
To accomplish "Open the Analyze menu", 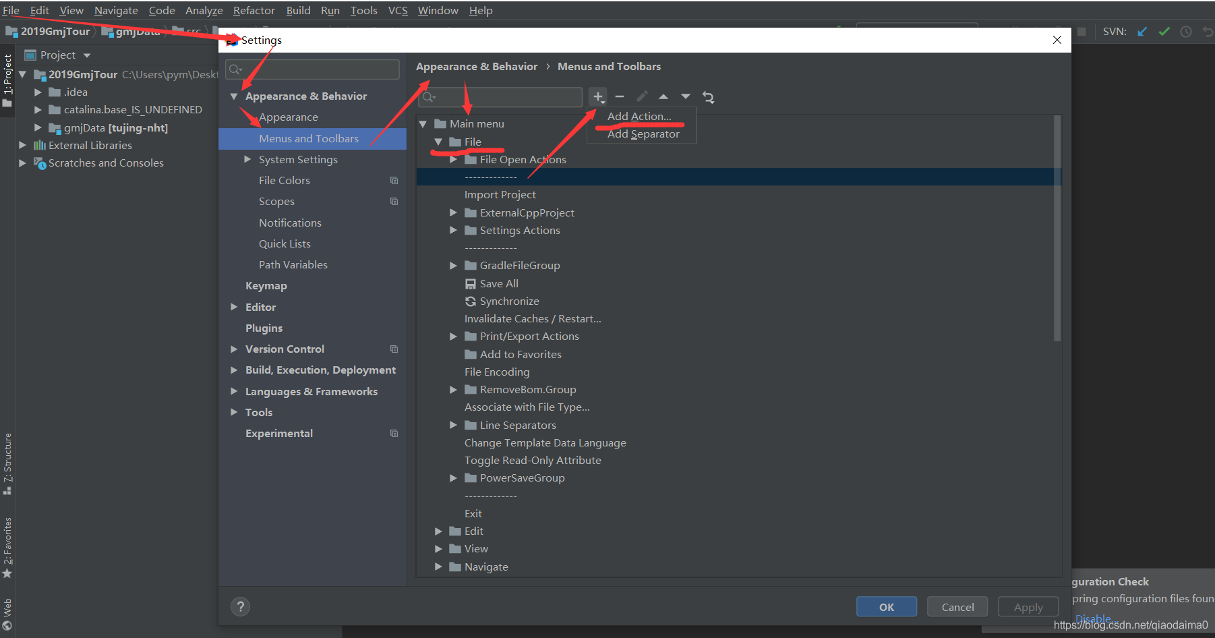I will (x=204, y=10).
